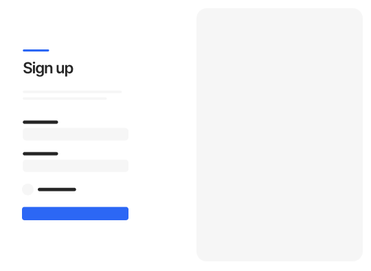Click the blue submit button under the form

click(76, 213)
